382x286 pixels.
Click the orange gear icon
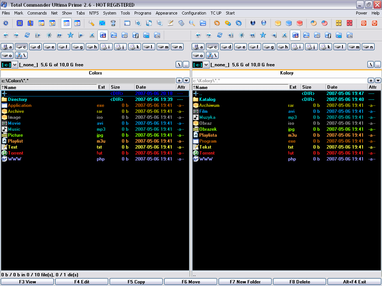pyautogui.click(x=217, y=23)
